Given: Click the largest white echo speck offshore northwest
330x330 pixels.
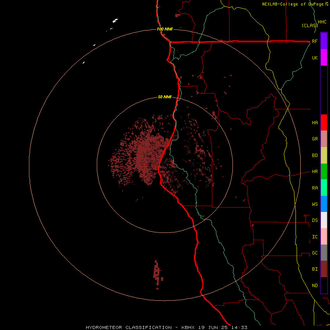Looking at the screenshot, I should 115,21.
